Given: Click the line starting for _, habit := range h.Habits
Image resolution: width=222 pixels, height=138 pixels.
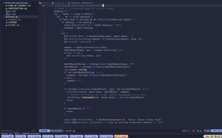Looking at the screenshot, I should click(x=74, y=14).
